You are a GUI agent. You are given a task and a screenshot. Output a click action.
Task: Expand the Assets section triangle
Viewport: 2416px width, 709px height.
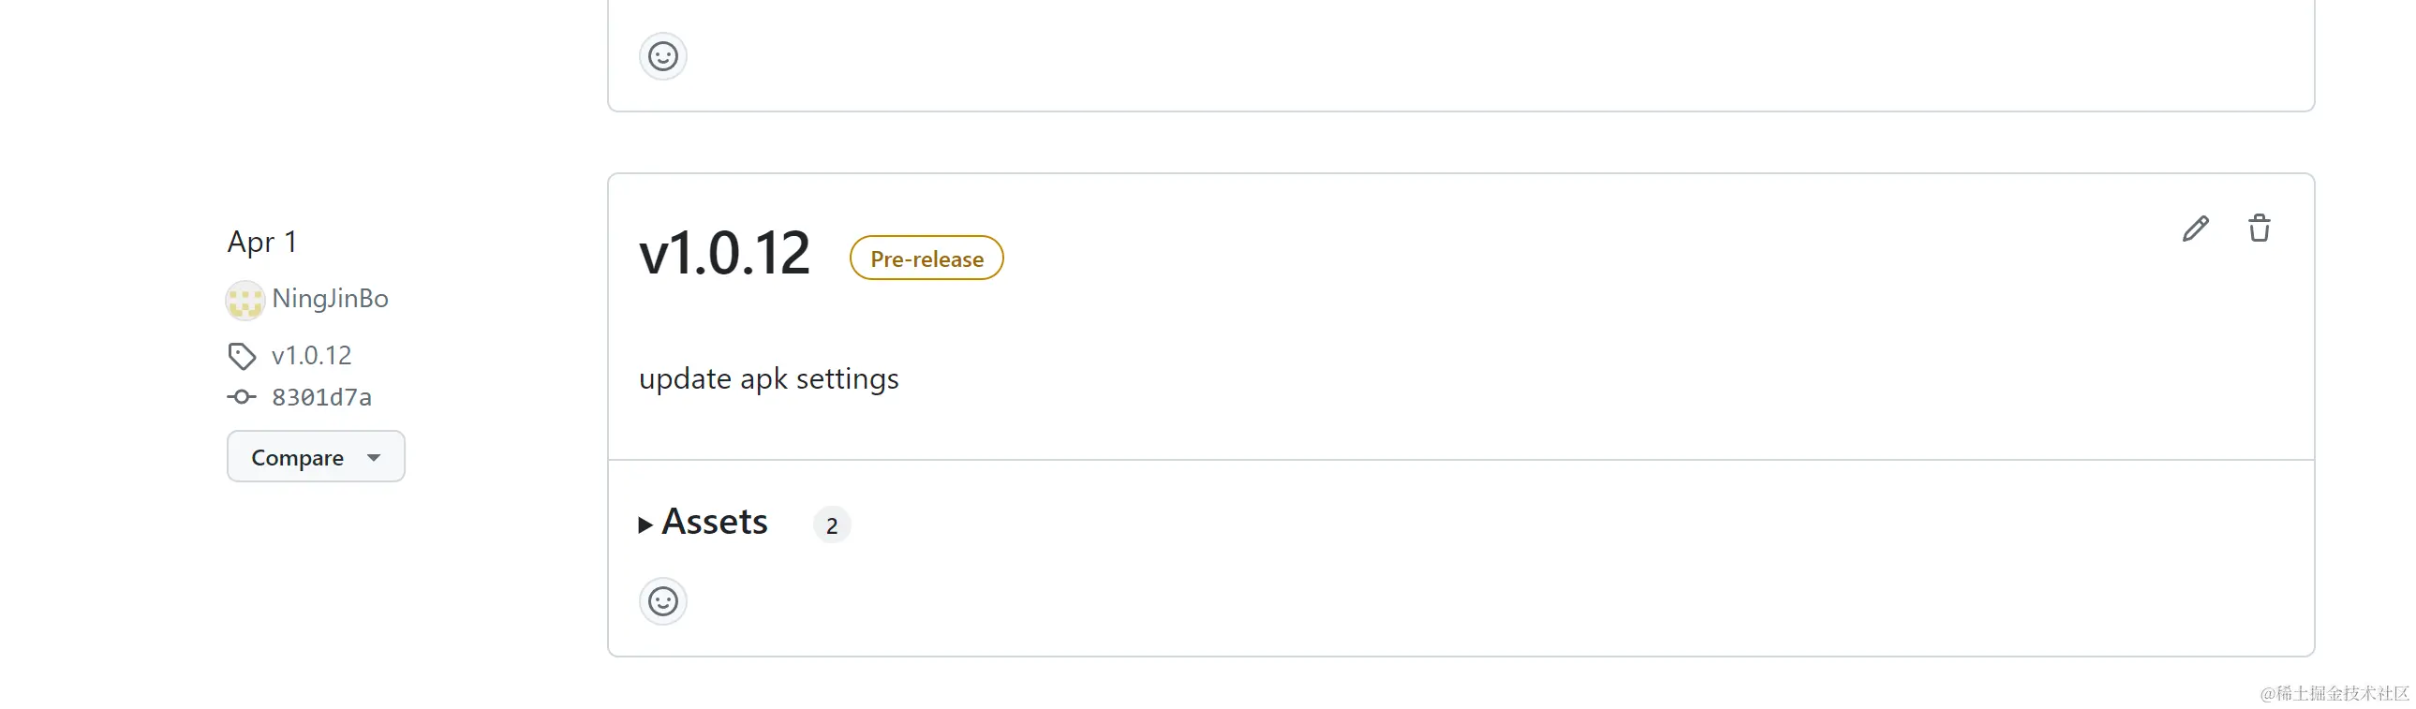pos(645,525)
